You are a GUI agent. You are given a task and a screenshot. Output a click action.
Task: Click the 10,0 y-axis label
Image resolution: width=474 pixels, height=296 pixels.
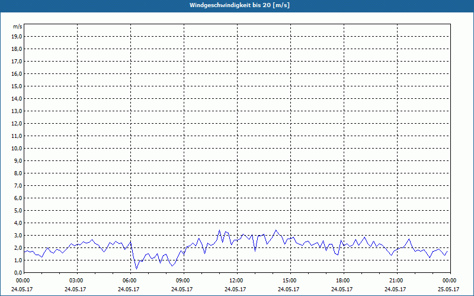tap(17, 148)
